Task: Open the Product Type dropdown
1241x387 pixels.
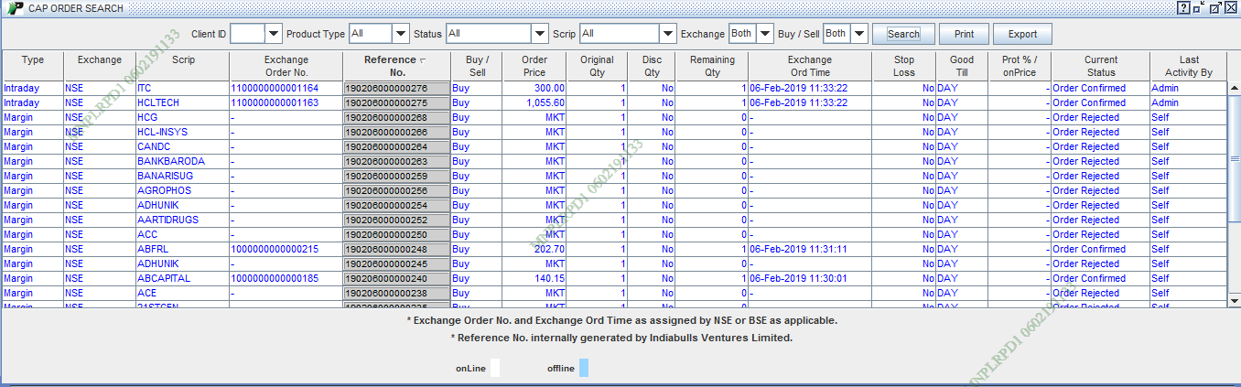Action: (401, 34)
